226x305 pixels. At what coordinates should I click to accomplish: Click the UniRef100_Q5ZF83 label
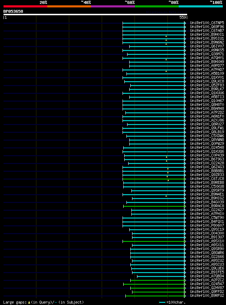click(207, 85)
